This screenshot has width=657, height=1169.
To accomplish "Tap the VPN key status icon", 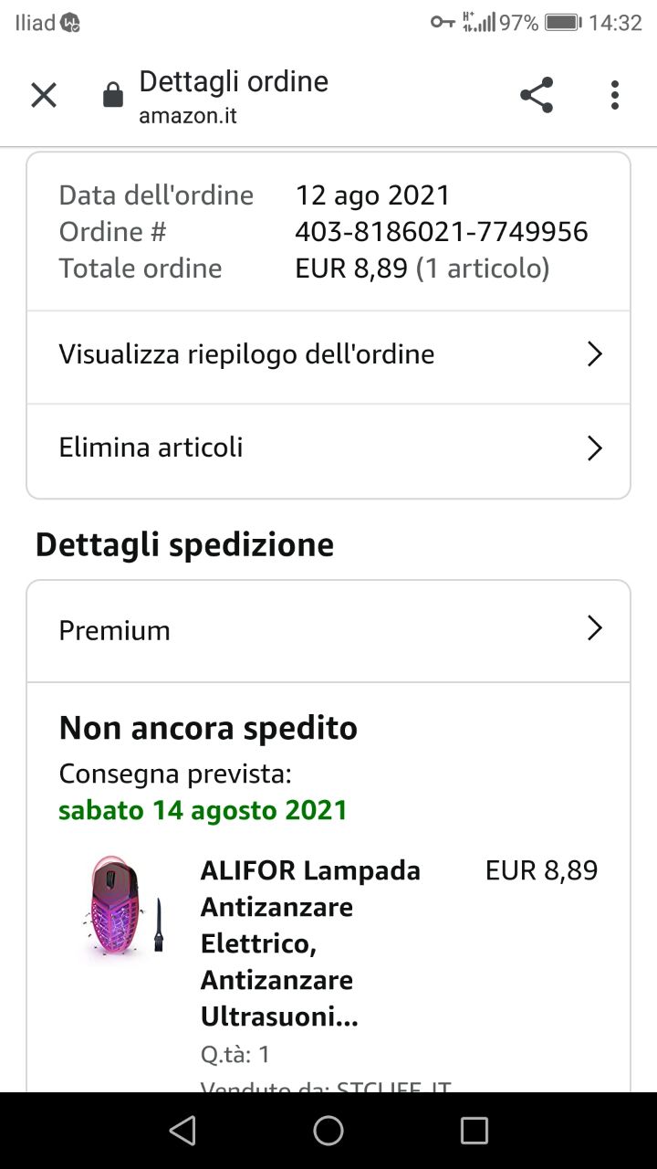I will [443, 23].
